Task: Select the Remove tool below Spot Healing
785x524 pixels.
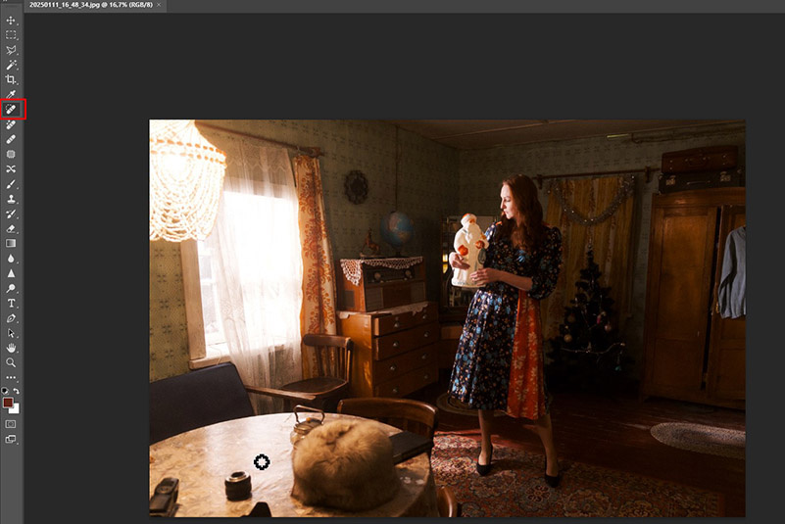Action: tap(11, 124)
